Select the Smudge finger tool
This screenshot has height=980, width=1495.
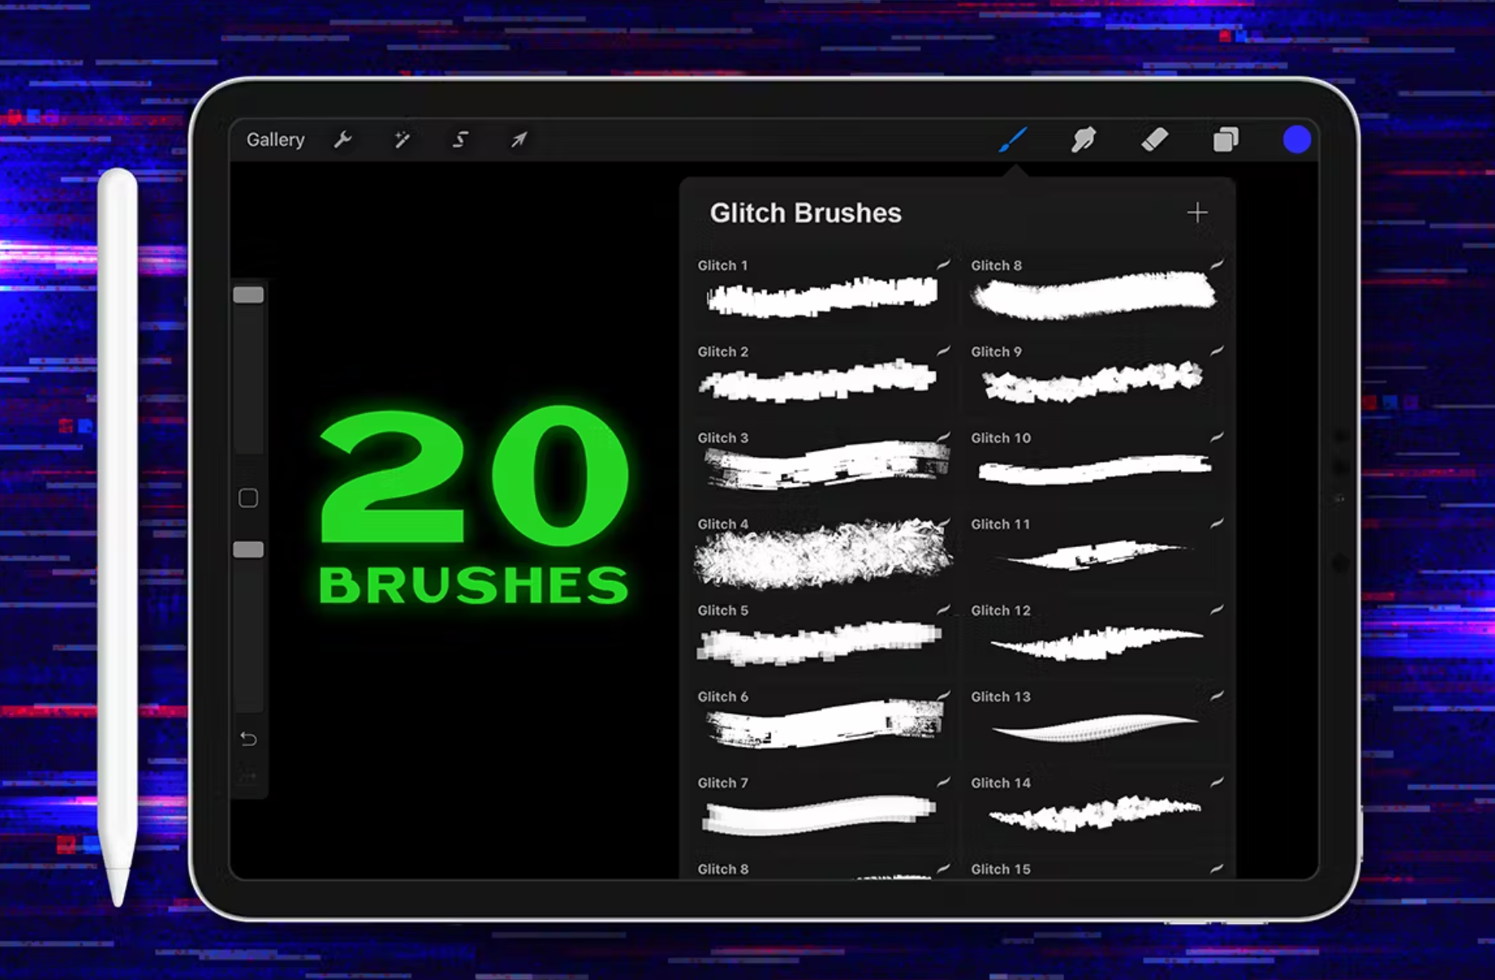click(1083, 140)
